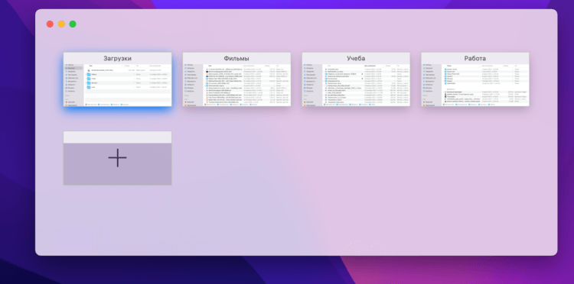Screen dimensions: 574x284
Task: Open the Загрузки tab thumbnail
Action: pyautogui.click(x=117, y=79)
